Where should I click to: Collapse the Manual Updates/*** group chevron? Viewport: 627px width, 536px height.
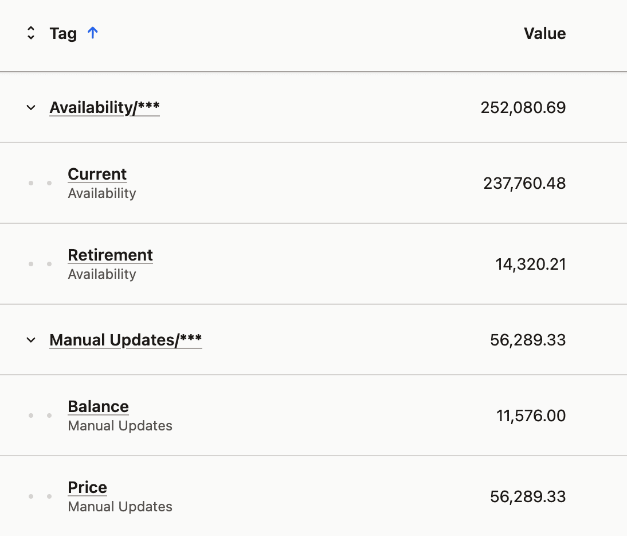point(31,340)
